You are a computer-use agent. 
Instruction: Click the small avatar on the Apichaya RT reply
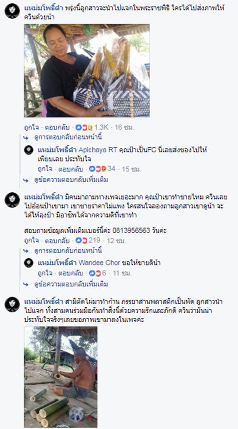(29, 150)
